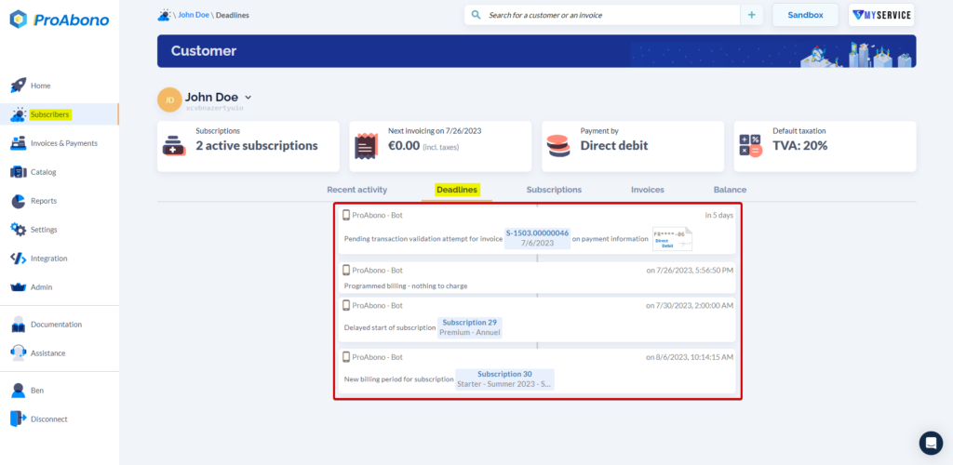Open Subscribers via its sidebar icon

click(19, 114)
